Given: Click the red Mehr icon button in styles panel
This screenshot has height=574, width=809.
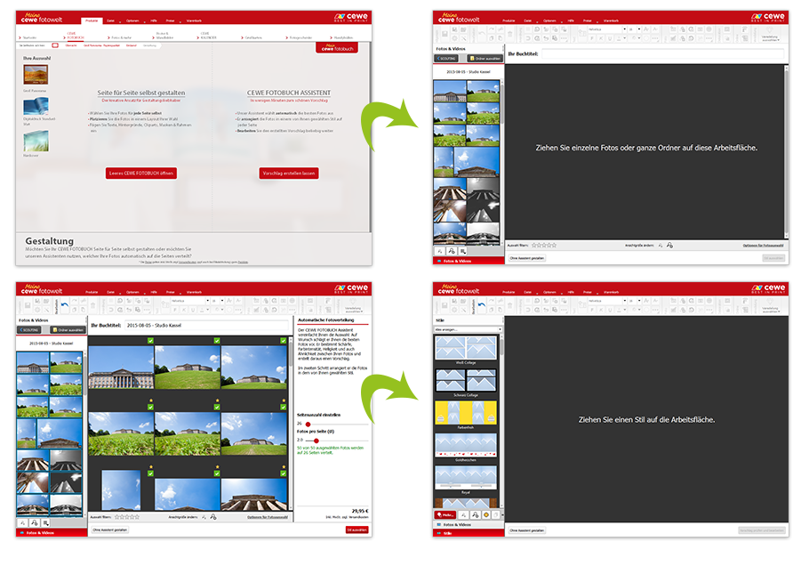Looking at the screenshot, I should [445, 515].
